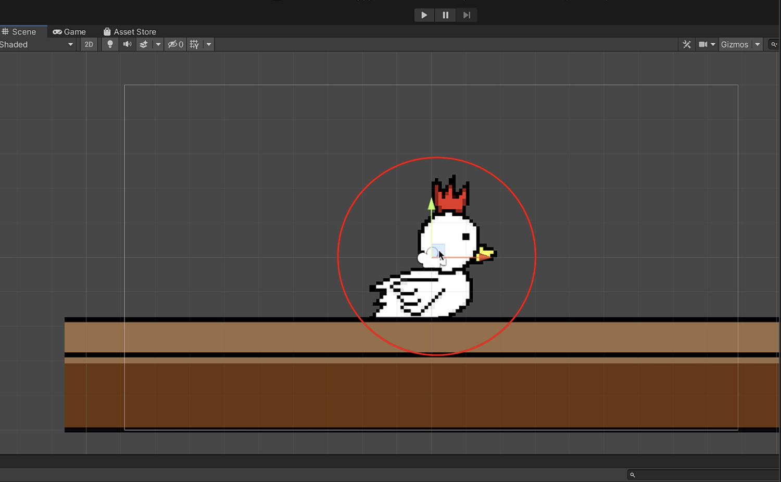Click the scene view search field
Image resolution: width=781 pixels, height=482 pixels.
click(x=774, y=44)
